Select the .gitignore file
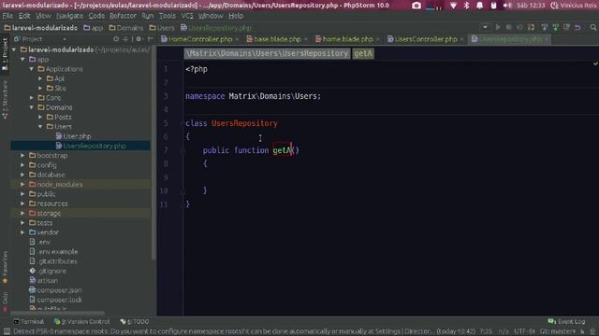Screen dimensions: 599x336 pyautogui.click(x=48, y=271)
